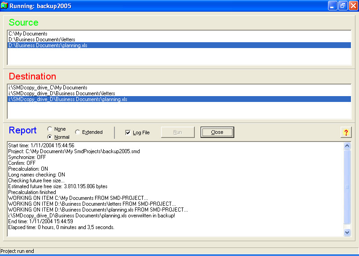The width and height of the screenshot is (359, 256).
Task: Click the report log scrollbar thumb
Action: point(347,186)
